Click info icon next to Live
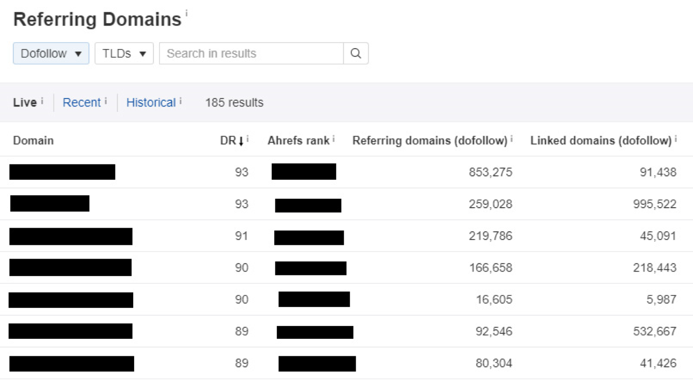693x381 pixels. [42, 101]
